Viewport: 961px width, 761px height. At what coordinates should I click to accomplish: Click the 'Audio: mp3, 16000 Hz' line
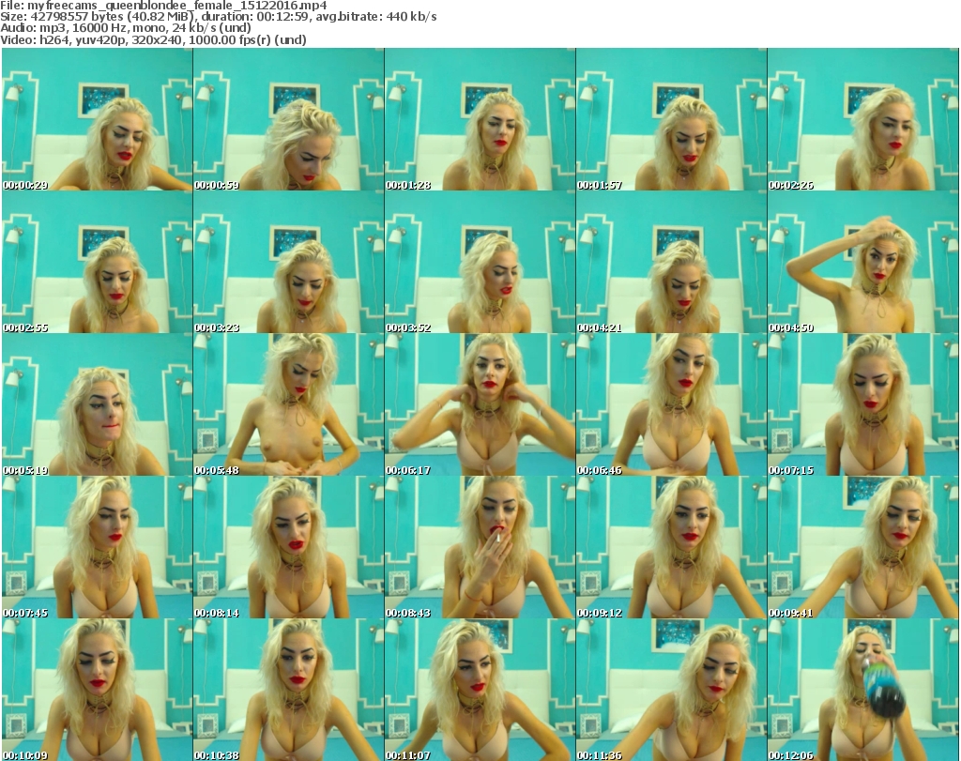(x=126, y=28)
